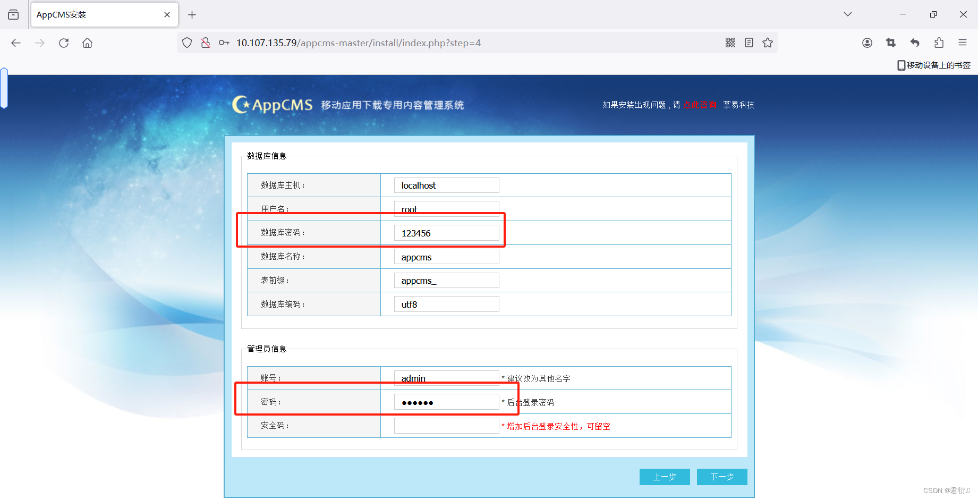Click the AppCMS logo

[x=273, y=105]
